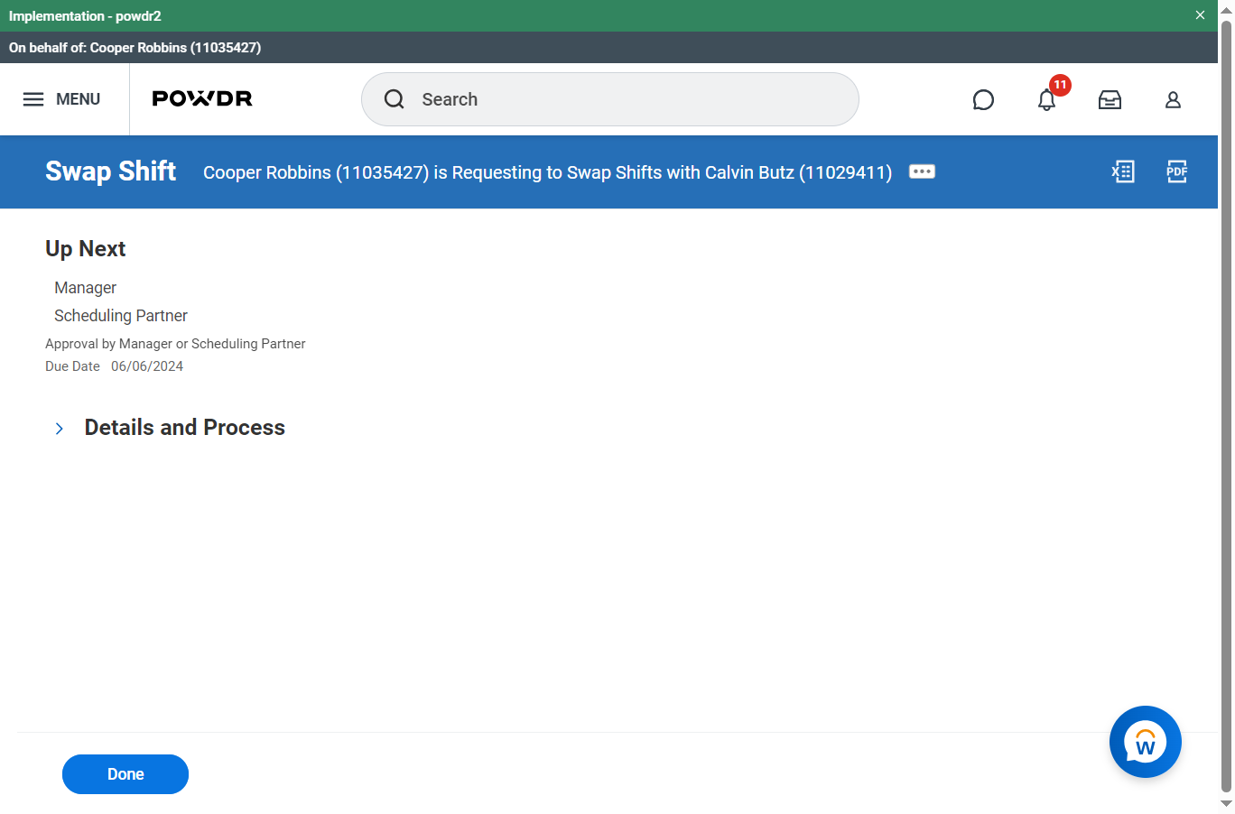Open the profile person icon

click(1173, 100)
